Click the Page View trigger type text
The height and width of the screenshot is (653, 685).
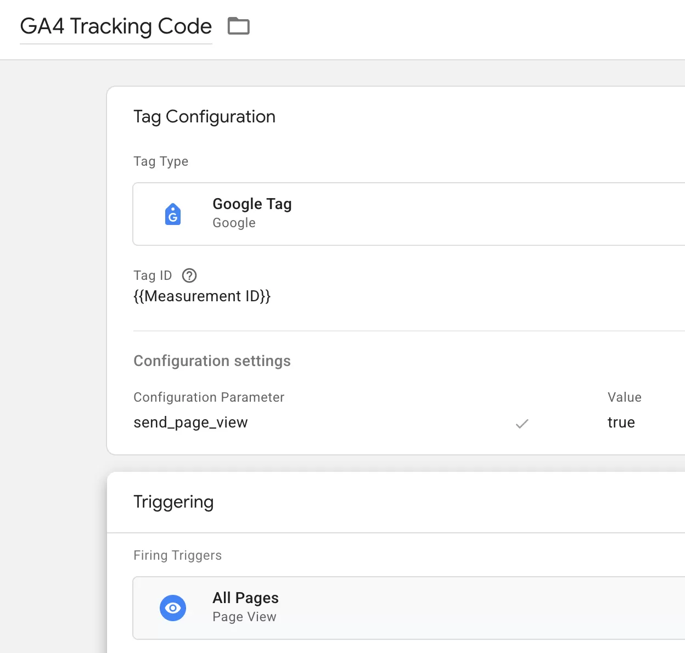click(x=244, y=617)
